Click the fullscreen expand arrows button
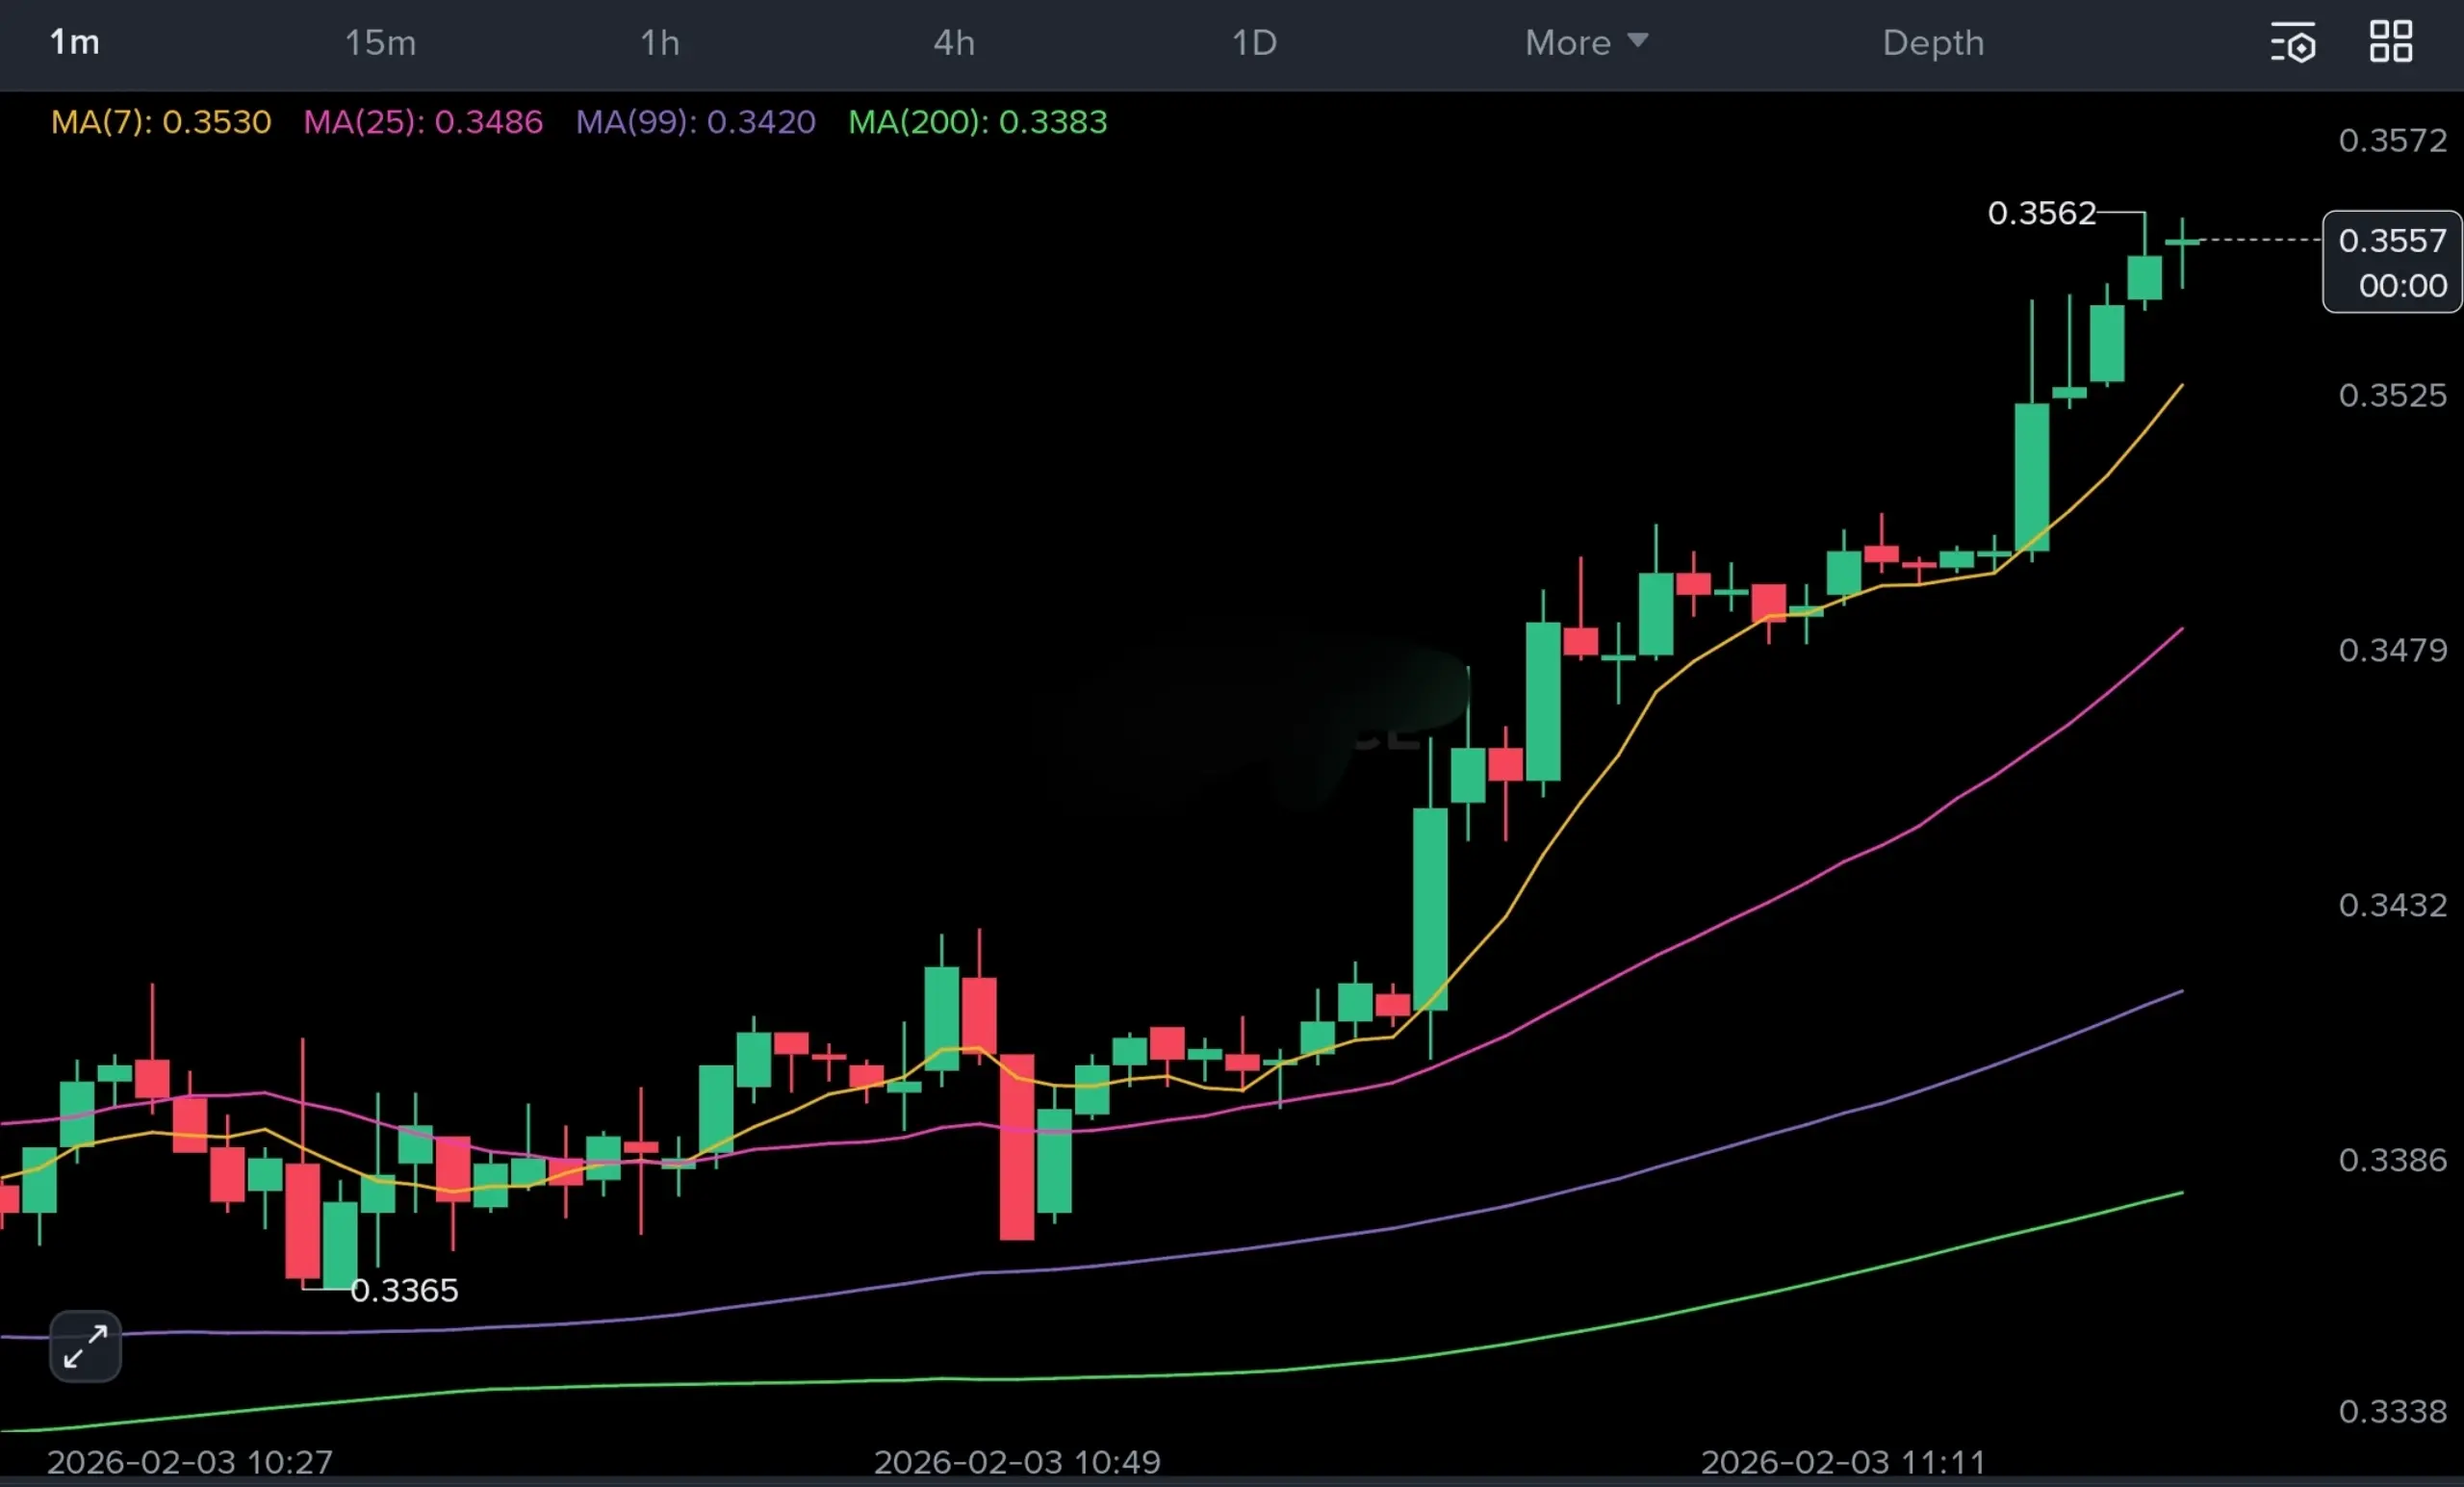Viewport: 2464px width, 1487px height. click(x=85, y=1346)
